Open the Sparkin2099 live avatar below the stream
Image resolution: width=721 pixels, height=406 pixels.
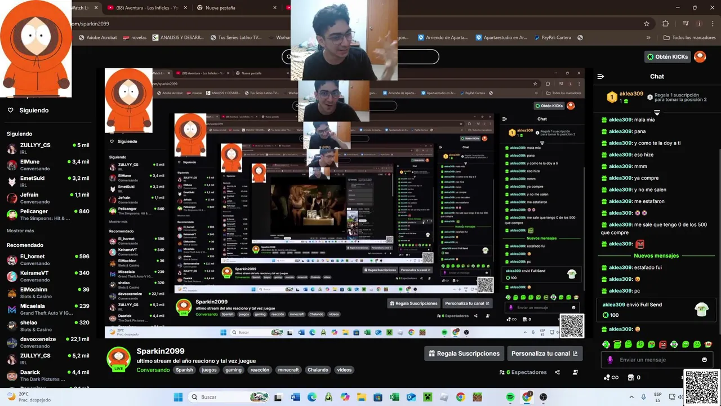click(x=118, y=359)
